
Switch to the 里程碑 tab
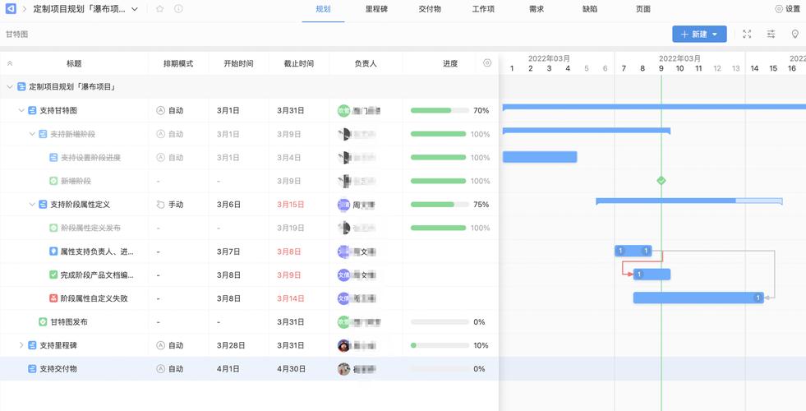376,9
